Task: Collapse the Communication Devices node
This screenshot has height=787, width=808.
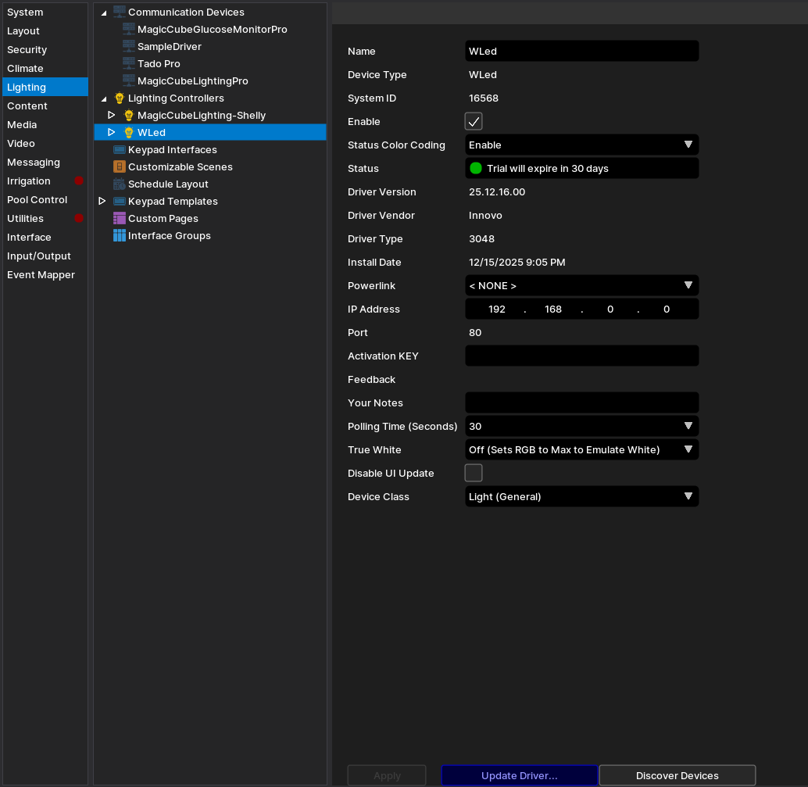Action: point(104,13)
